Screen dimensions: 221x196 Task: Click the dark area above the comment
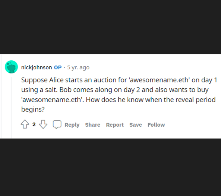pos(110,27)
